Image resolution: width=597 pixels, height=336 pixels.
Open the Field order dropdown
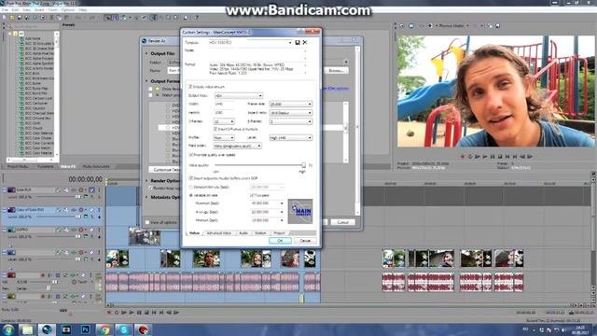(x=238, y=146)
